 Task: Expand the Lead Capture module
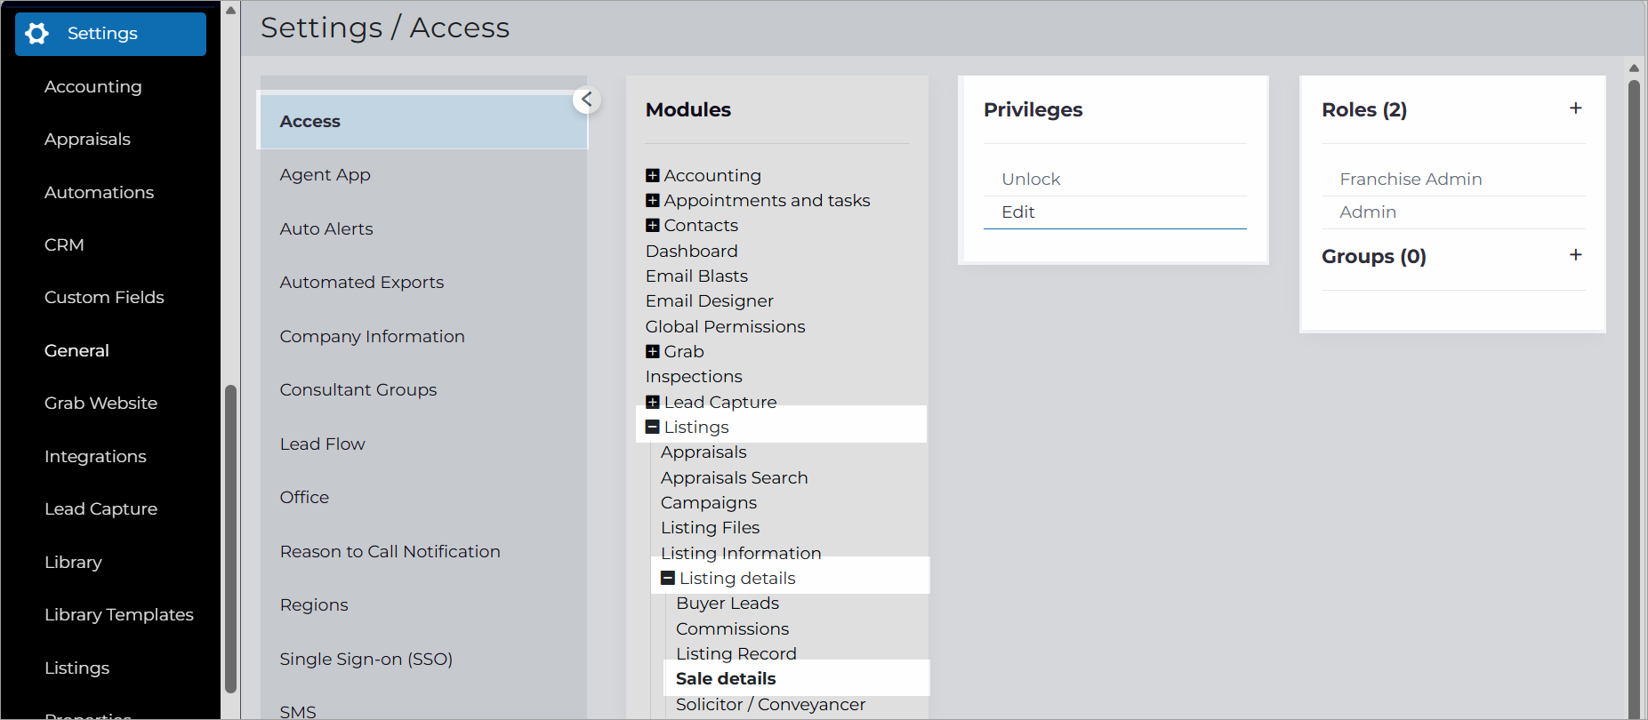[653, 403]
